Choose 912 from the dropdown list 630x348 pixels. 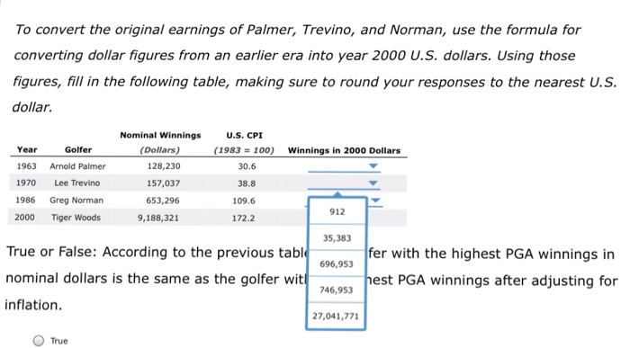pos(337,212)
